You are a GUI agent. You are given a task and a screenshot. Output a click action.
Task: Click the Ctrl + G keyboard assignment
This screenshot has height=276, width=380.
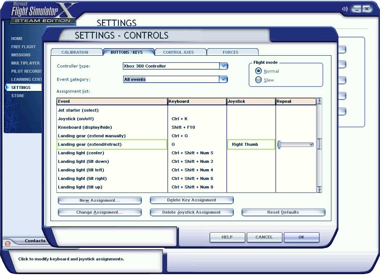pos(180,136)
